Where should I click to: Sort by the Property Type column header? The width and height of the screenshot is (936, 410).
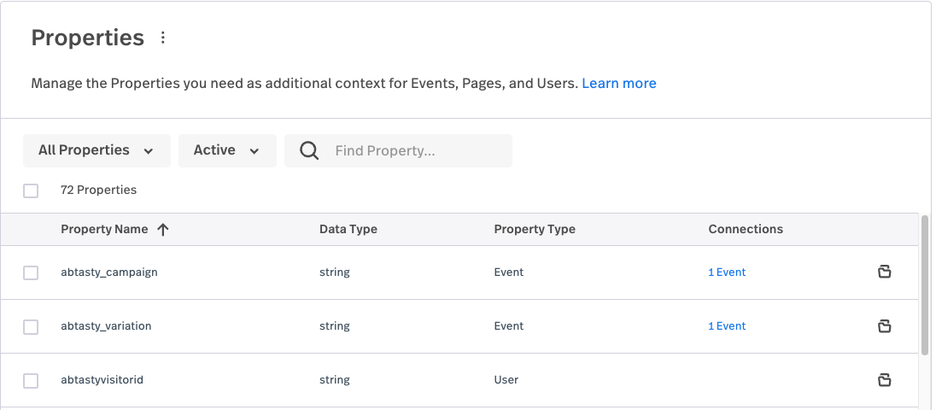click(535, 229)
